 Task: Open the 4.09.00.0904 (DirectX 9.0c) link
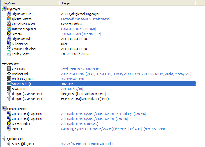pos(81,34)
